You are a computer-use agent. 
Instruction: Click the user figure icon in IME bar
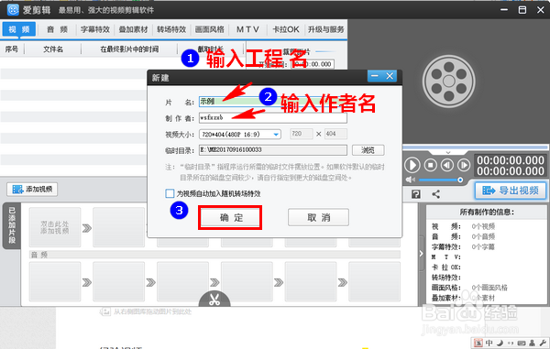[x=533, y=343]
